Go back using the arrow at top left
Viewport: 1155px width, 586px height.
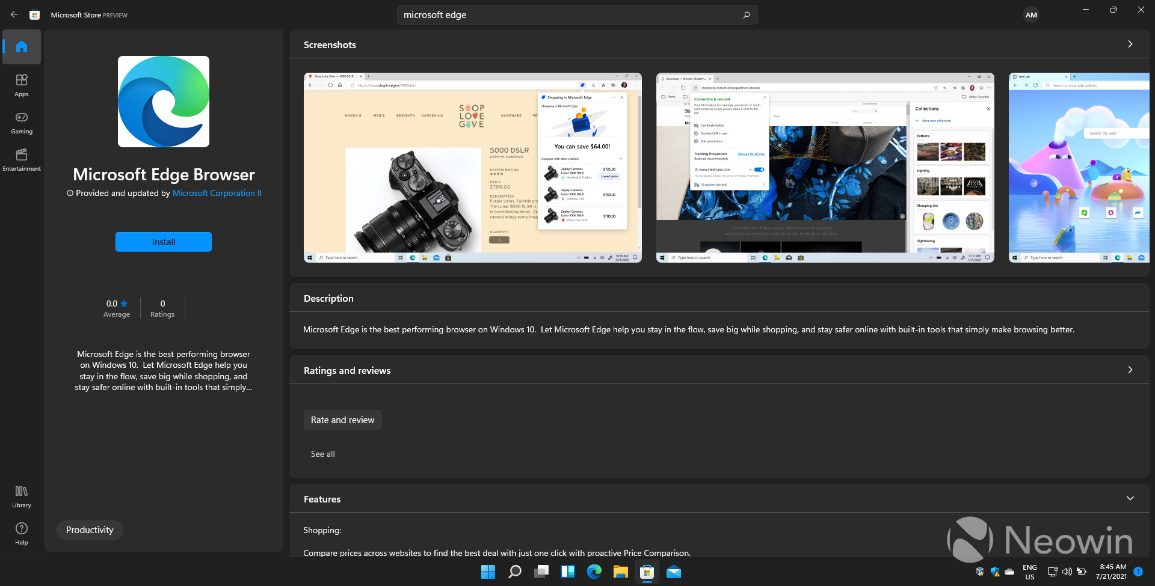[x=14, y=14]
